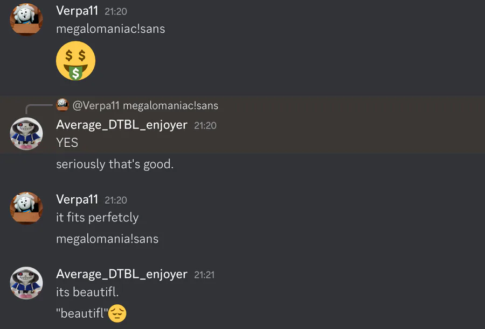485x329 pixels.
Task: Click the 'YES' message text
Action: (x=67, y=142)
